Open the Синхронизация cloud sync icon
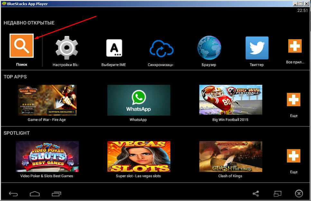Image resolution: width=311 pixels, height=201 pixels. (161, 49)
